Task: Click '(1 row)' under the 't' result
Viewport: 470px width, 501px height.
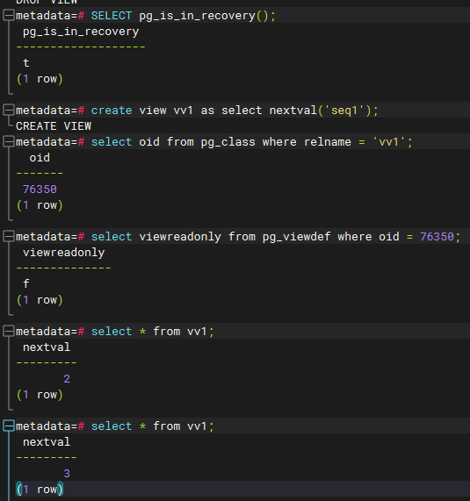Action: click(40, 79)
